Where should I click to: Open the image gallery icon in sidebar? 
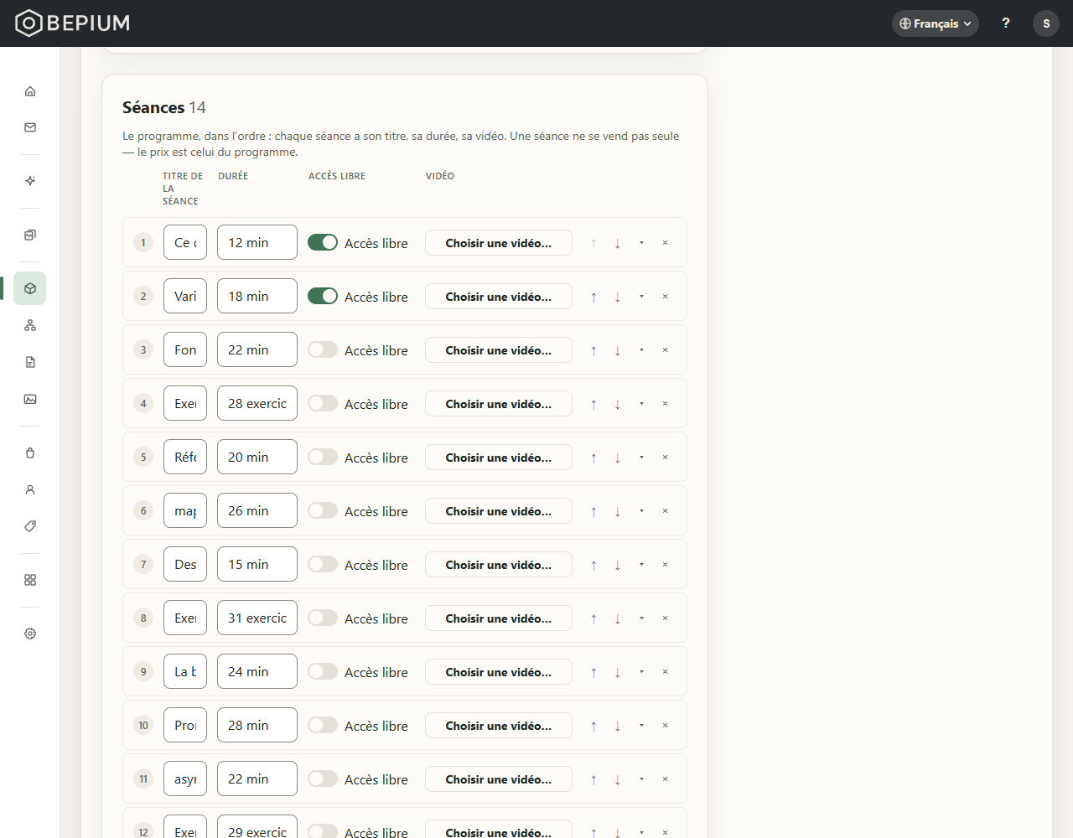(x=30, y=399)
